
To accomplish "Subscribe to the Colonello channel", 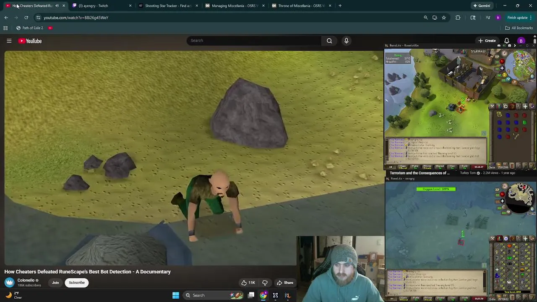I will 77,283.
